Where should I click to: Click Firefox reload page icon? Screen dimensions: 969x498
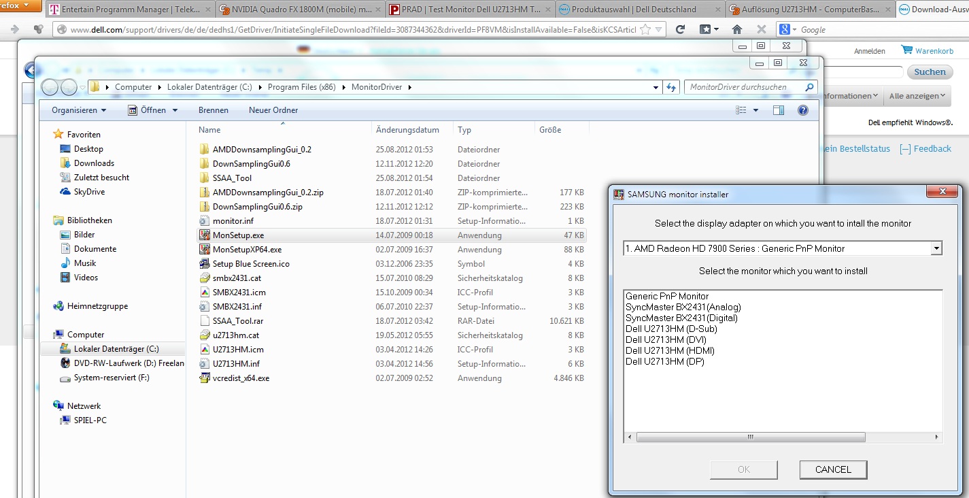(680, 29)
